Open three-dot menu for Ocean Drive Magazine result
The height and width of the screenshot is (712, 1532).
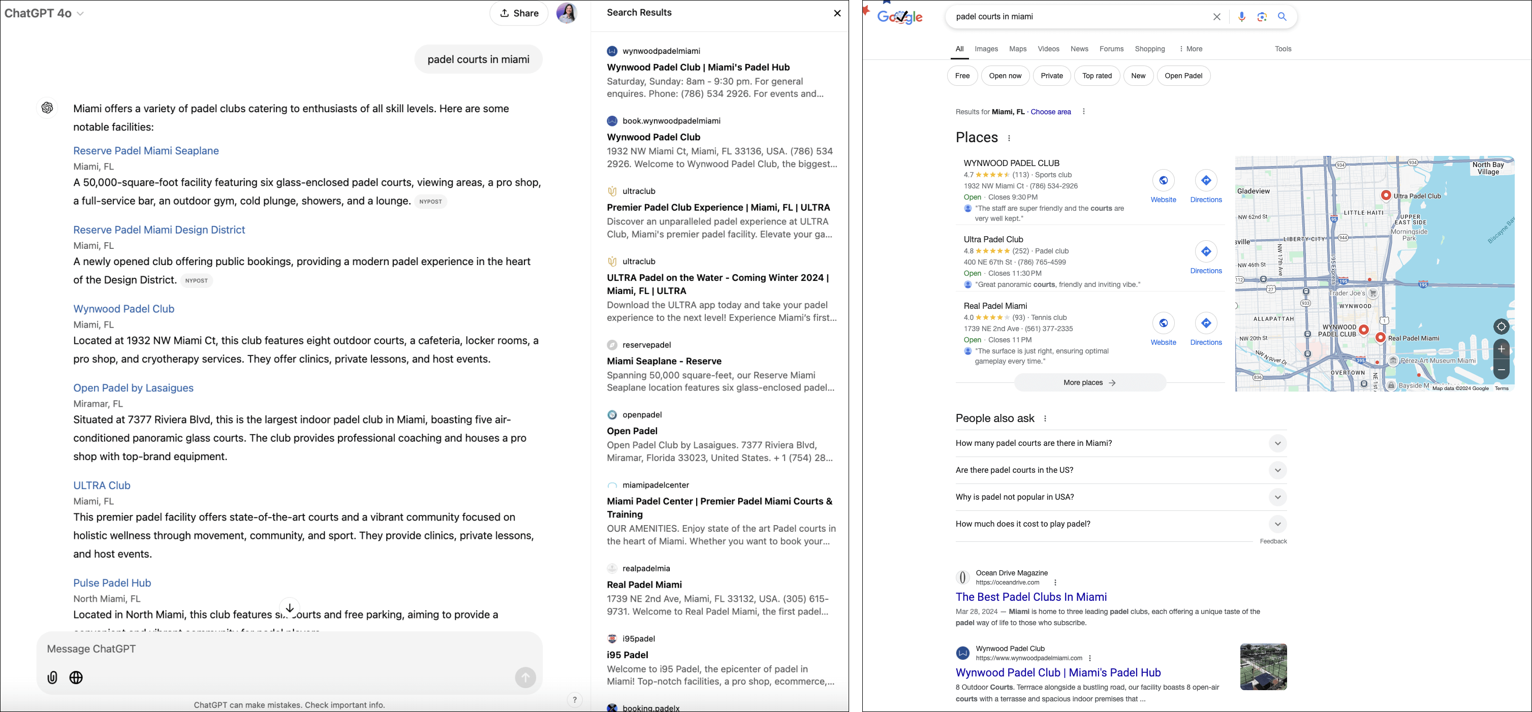click(1055, 582)
